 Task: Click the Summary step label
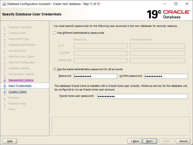pos(14,98)
